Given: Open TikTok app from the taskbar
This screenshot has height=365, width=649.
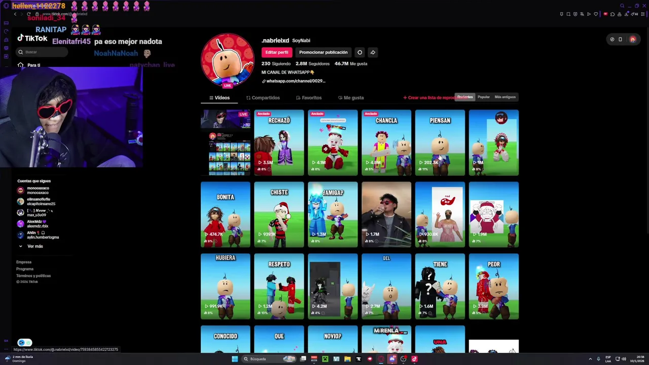Looking at the screenshot, I should (414, 359).
